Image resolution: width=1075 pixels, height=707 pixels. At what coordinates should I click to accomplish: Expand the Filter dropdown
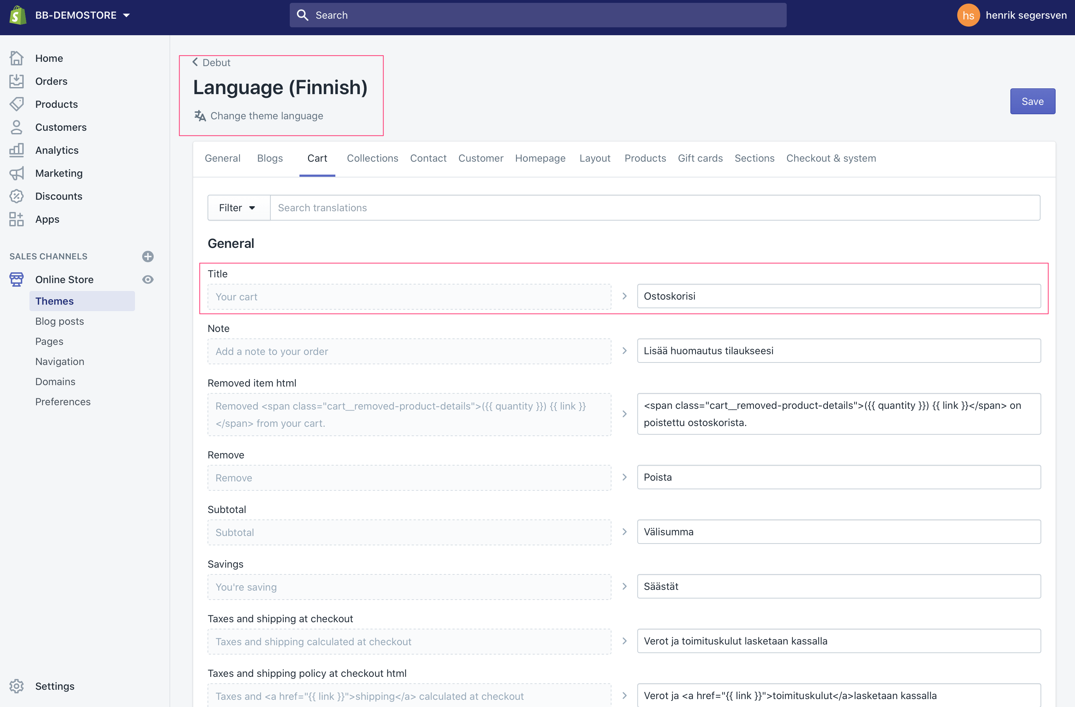tap(238, 208)
